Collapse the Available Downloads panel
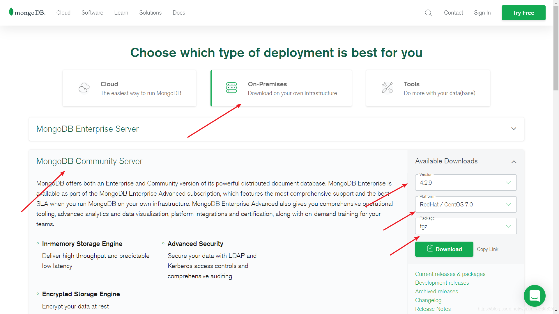The height and width of the screenshot is (314, 559). coord(514,162)
